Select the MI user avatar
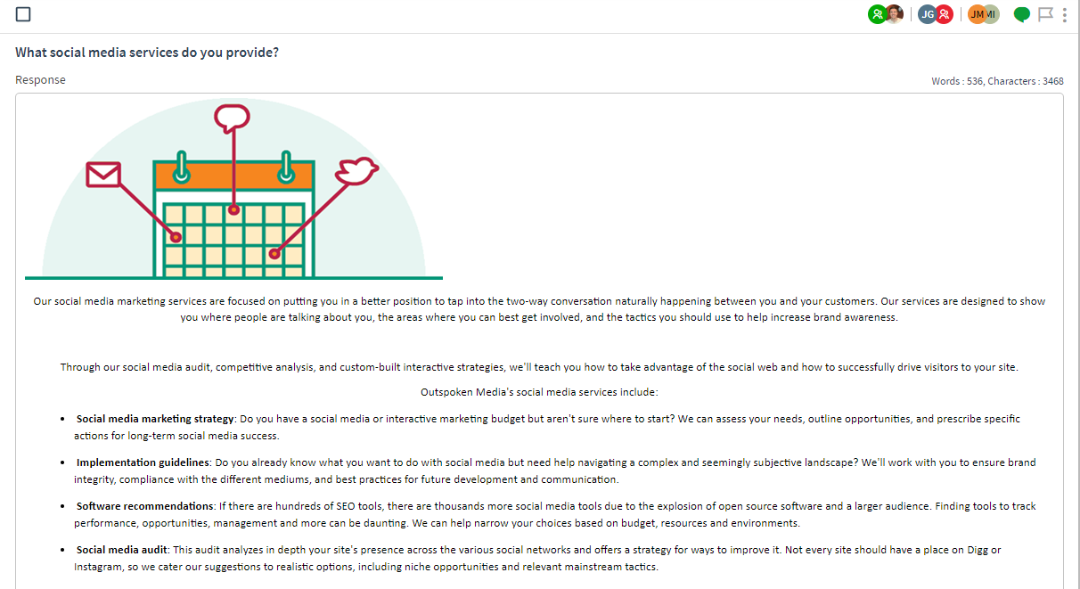1080x589 pixels. [992, 14]
